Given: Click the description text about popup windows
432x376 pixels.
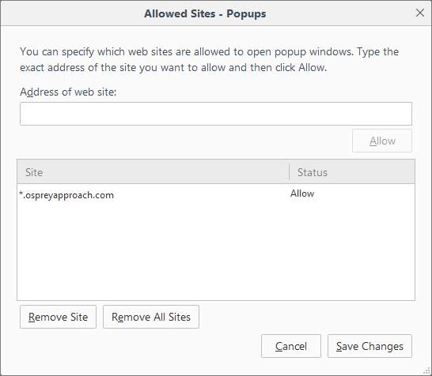Looking at the screenshot, I should [x=209, y=59].
